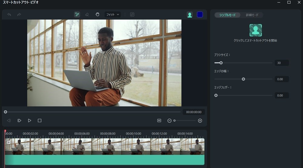Select the eraser tool
303x168 pixels.
[x=87, y=15]
